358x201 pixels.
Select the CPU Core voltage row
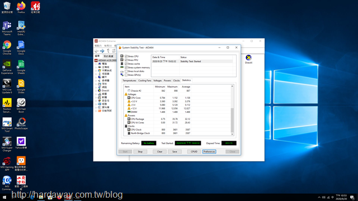tap(157, 98)
